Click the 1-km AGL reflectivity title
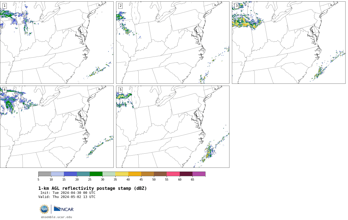 coord(92,188)
